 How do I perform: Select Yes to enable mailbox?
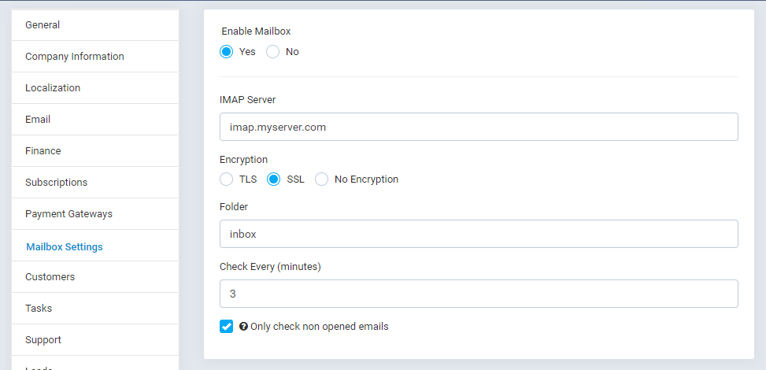[x=227, y=52]
